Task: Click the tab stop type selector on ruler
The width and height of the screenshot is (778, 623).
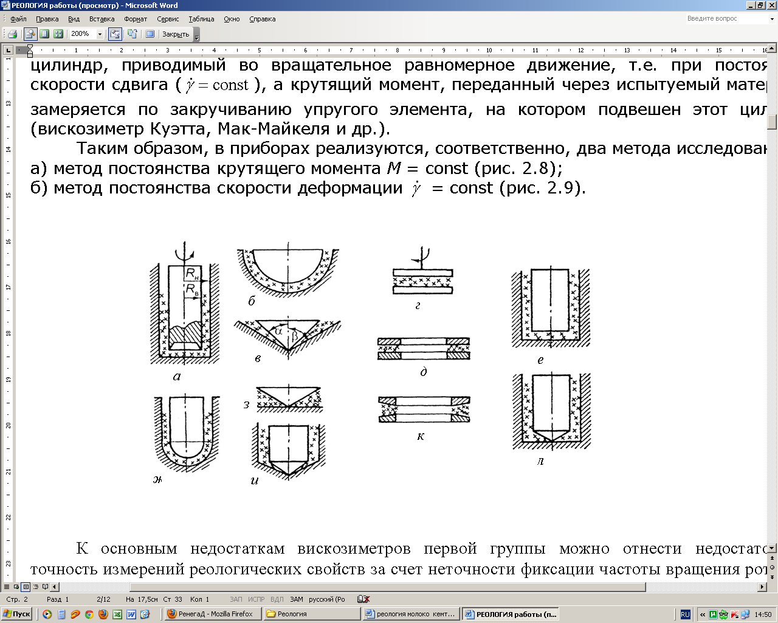Action: click(x=8, y=50)
